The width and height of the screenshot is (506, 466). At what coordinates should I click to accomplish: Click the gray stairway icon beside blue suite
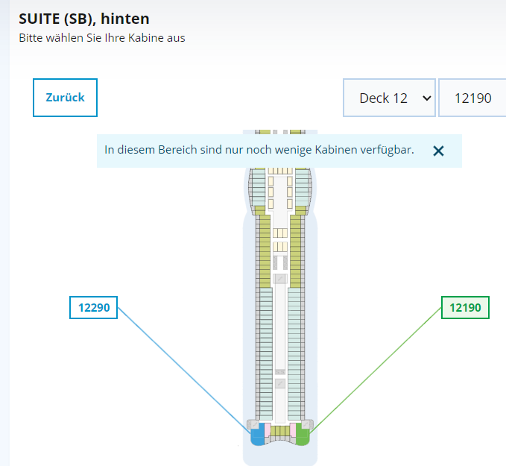pyautogui.click(x=254, y=424)
